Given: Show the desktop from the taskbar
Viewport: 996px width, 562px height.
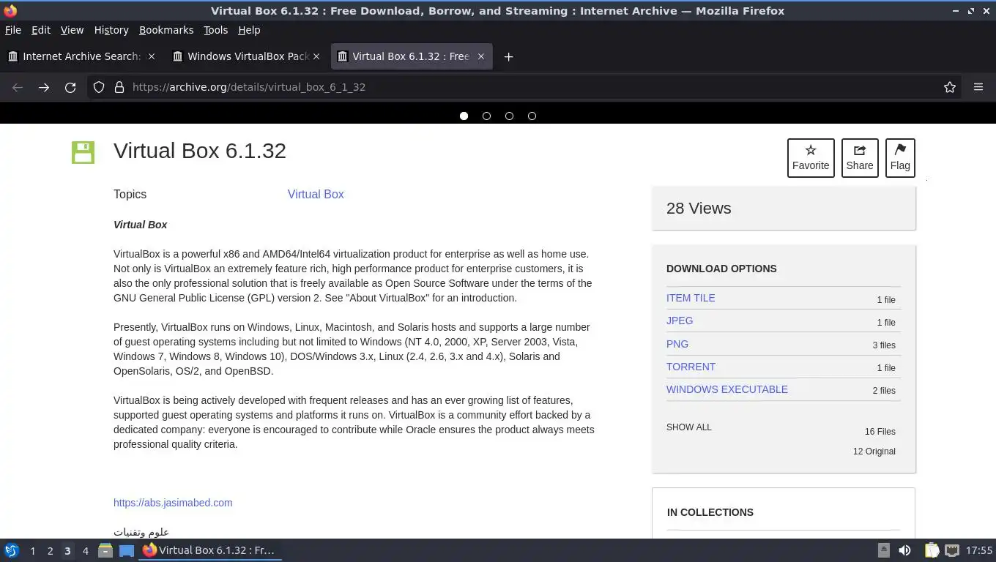Looking at the screenshot, I should pos(127,550).
